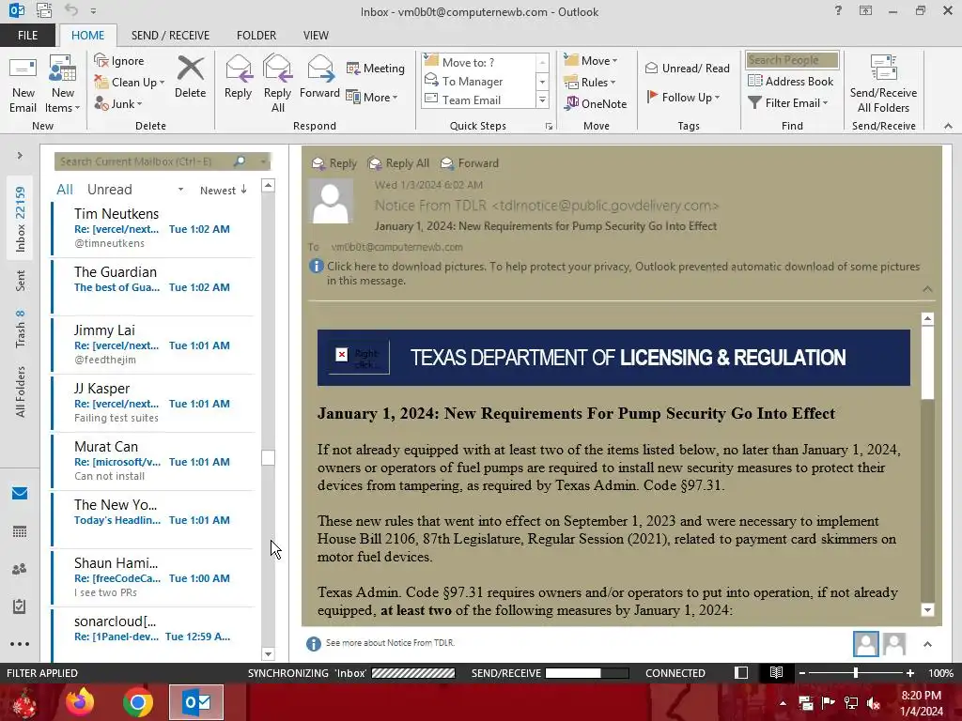The height and width of the screenshot is (721, 962).
Task: Open the email from Murat Can
Action: (153, 461)
